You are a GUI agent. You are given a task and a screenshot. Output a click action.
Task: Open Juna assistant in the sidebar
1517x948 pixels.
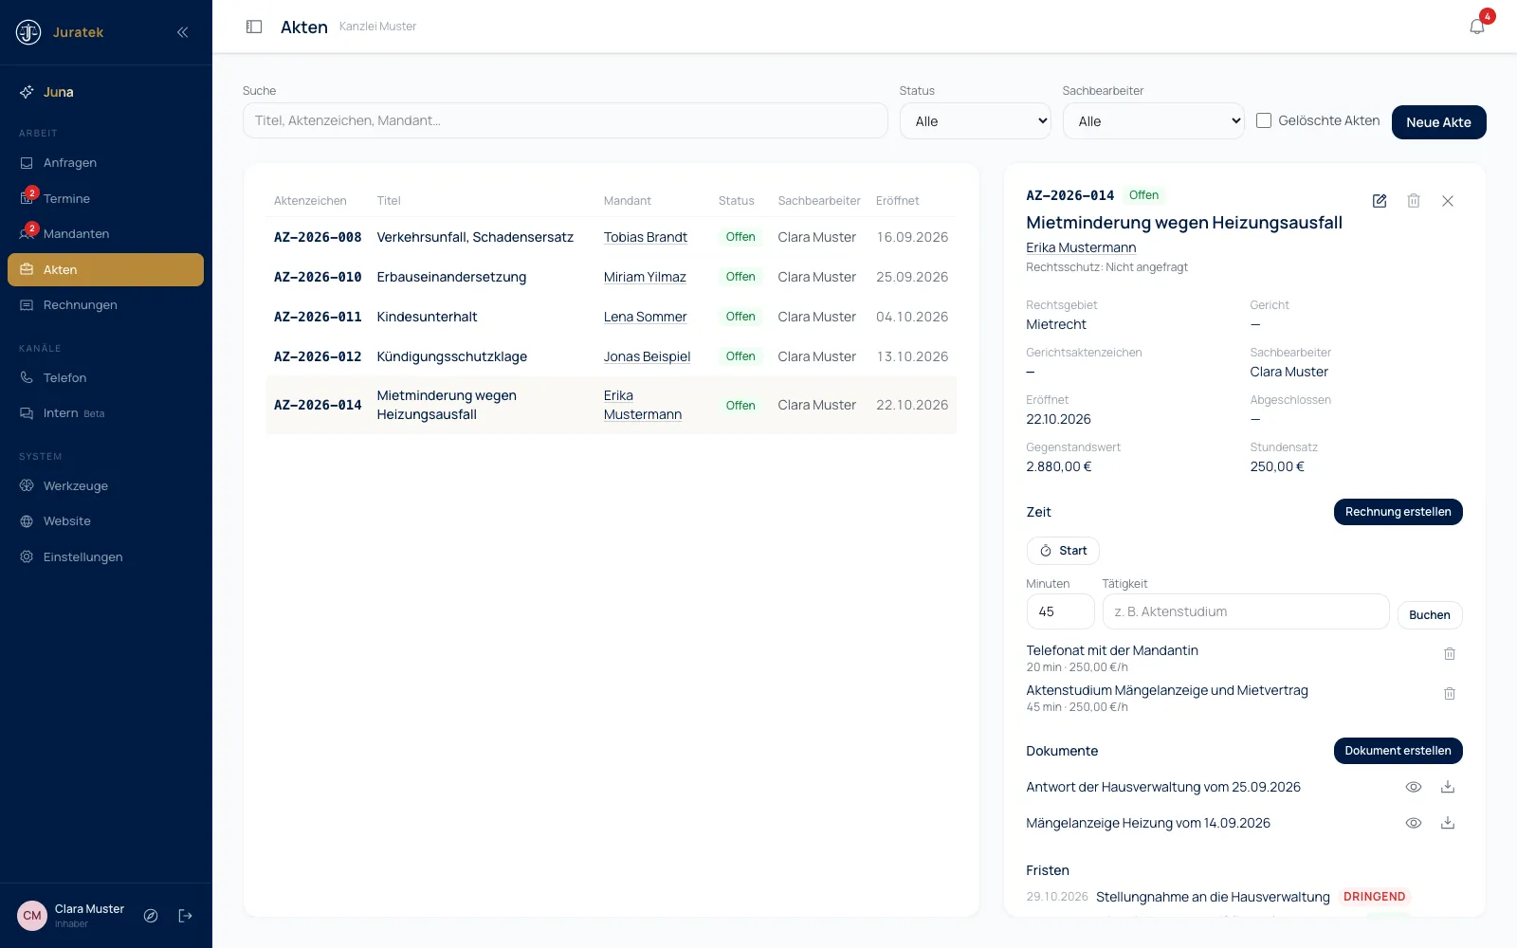click(x=105, y=92)
